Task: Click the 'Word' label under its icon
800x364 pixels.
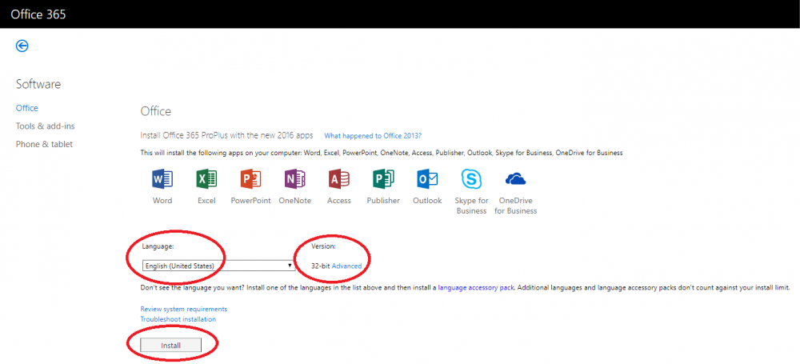Action: point(162,201)
